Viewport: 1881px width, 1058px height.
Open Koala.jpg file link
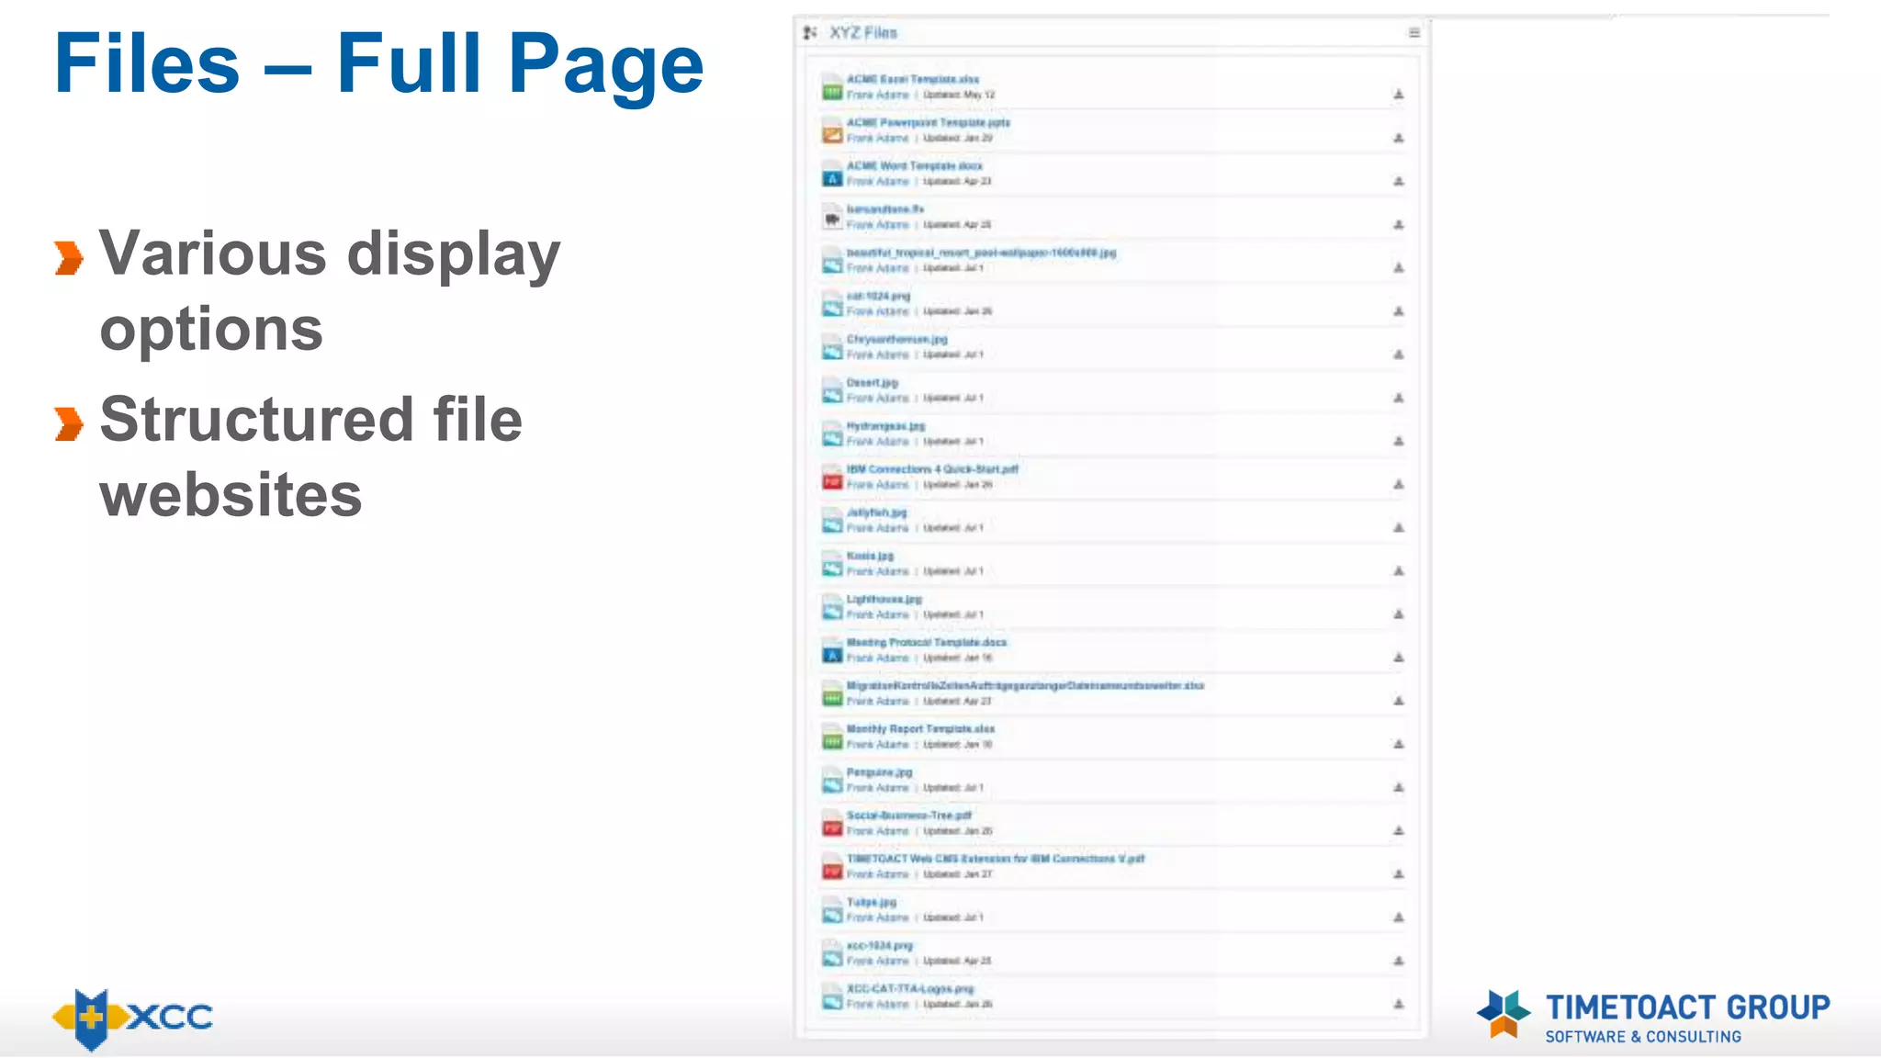point(870,556)
